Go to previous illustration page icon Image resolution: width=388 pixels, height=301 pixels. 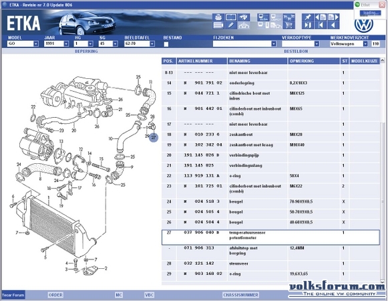click(x=321, y=17)
